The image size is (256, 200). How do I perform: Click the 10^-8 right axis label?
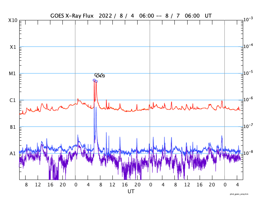(248, 152)
